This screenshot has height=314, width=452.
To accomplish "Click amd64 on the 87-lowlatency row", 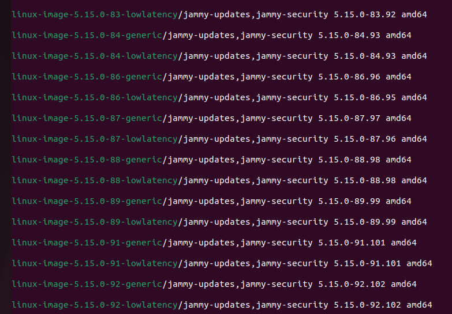I will point(414,139).
